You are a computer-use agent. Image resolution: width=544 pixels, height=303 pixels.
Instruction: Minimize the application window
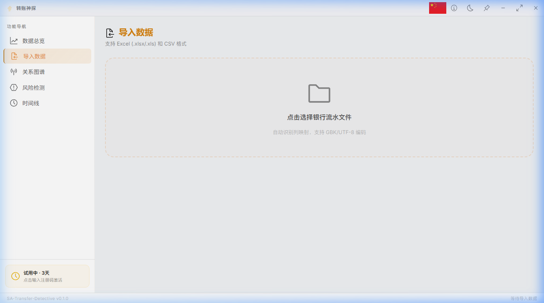pos(503,8)
